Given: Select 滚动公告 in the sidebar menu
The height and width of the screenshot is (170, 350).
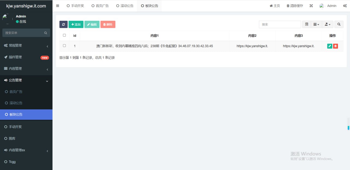Looking at the screenshot, I should click(x=16, y=103).
